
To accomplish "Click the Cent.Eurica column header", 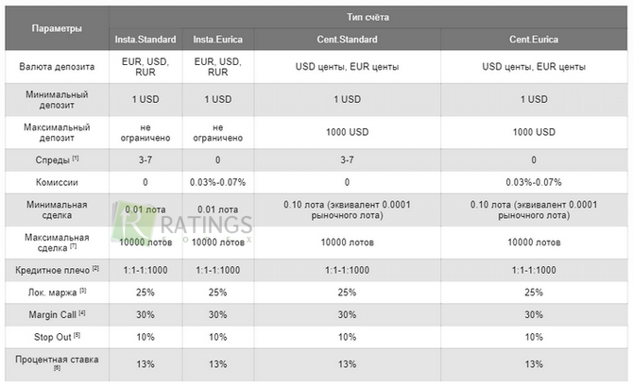I will (534, 40).
